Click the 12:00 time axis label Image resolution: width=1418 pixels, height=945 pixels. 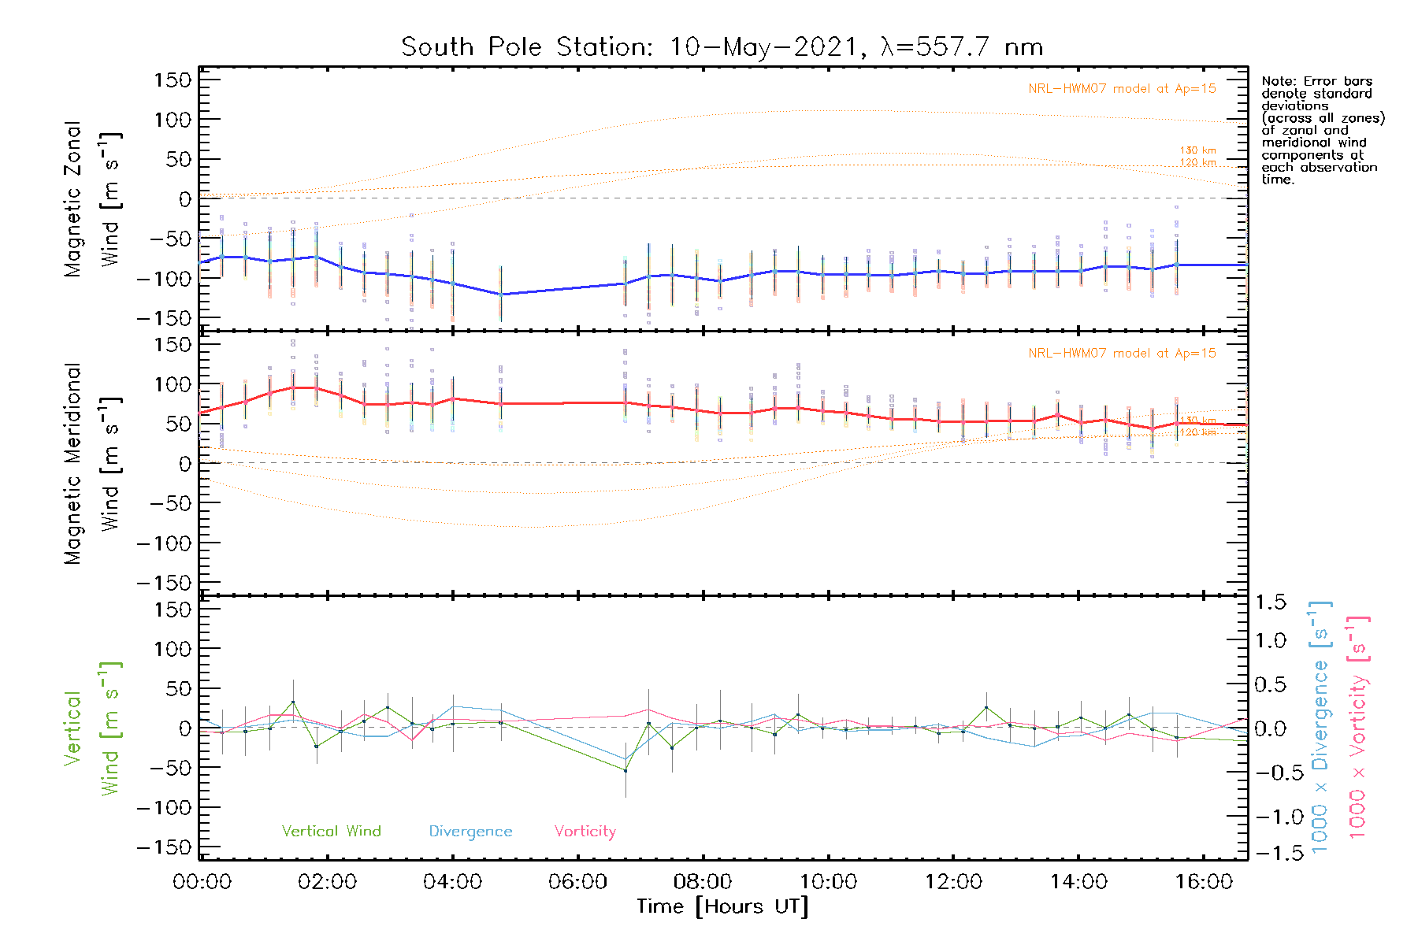pos(953,882)
